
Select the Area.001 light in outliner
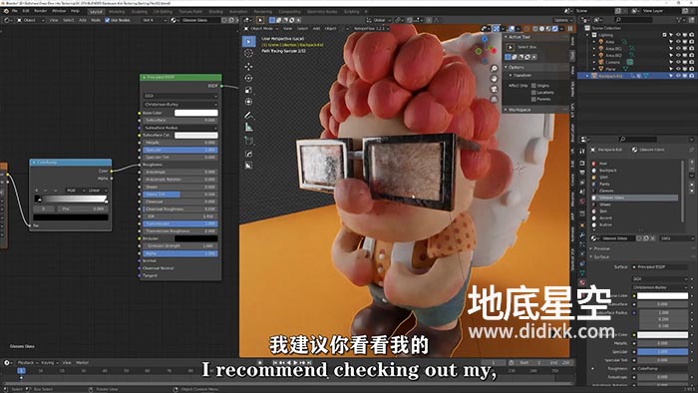coord(613,49)
